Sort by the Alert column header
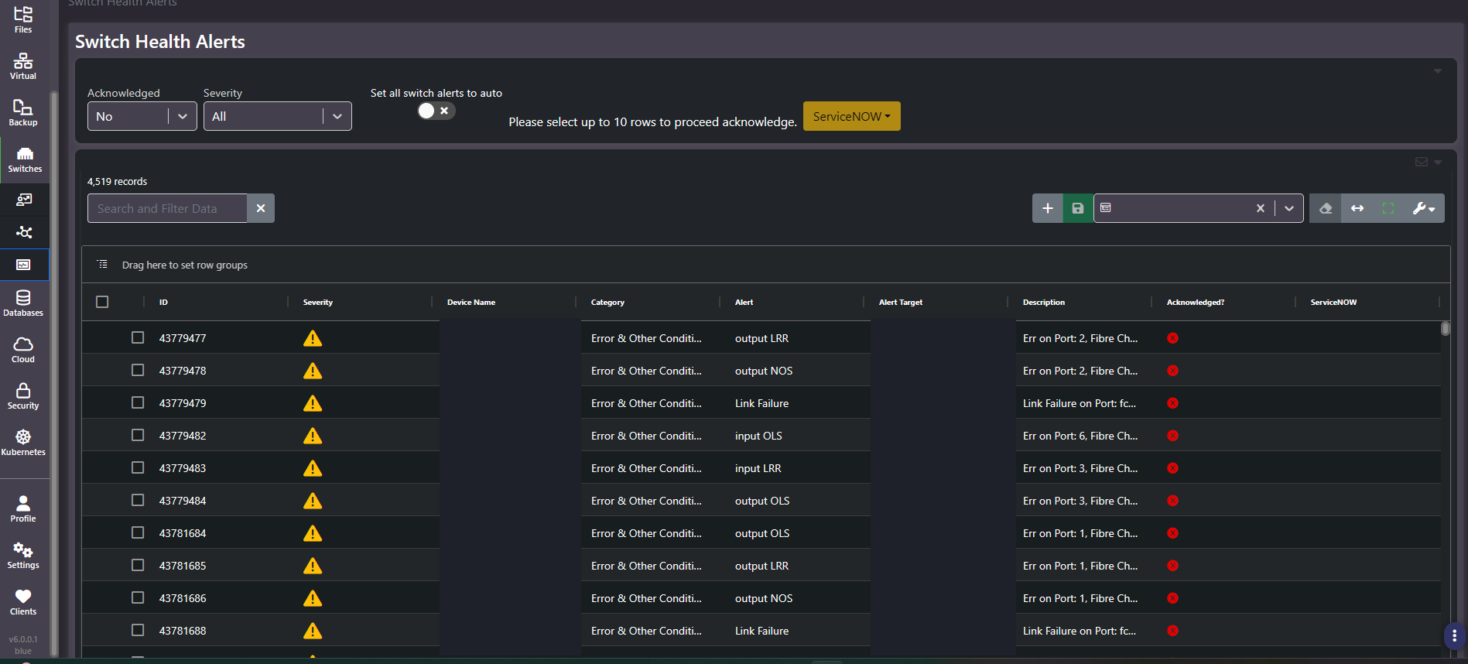1468x664 pixels. (x=744, y=303)
